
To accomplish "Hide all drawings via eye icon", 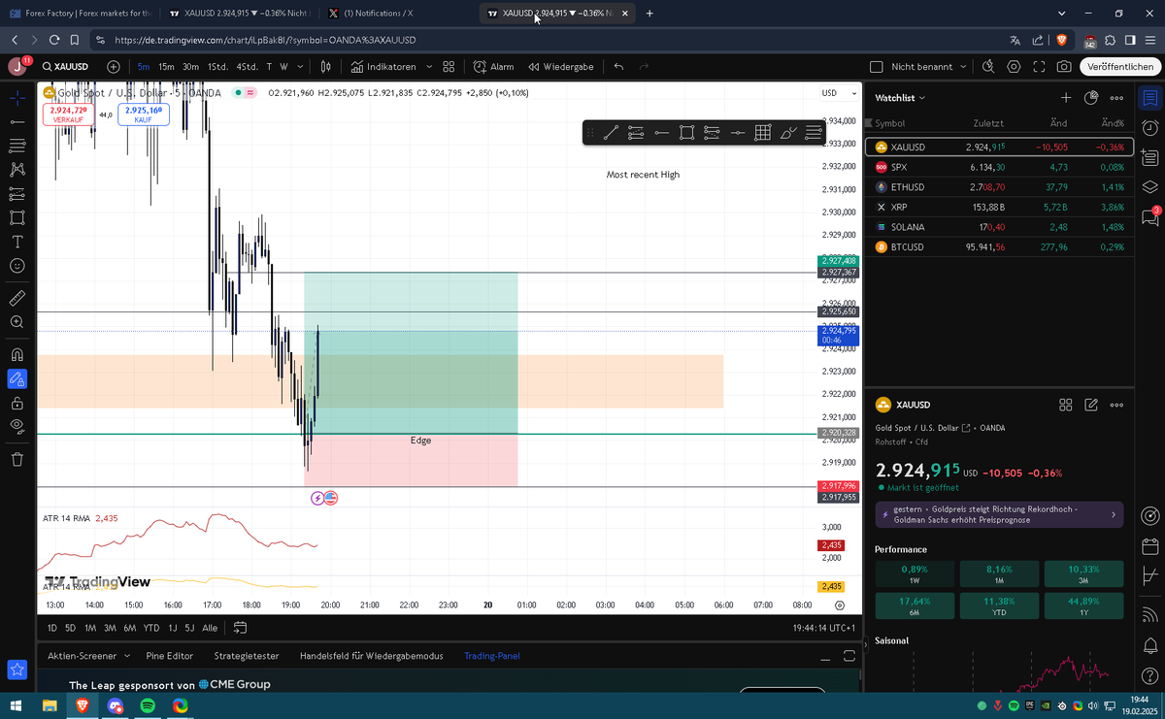I will pyautogui.click(x=17, y=426).
